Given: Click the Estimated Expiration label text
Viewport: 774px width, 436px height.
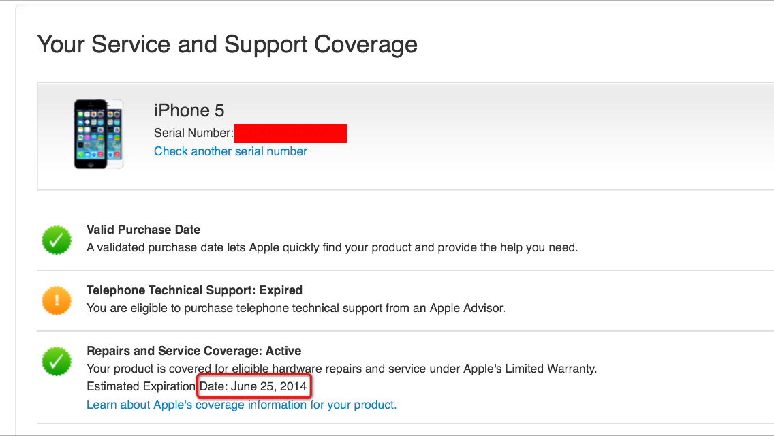Looking at the screenshot, I should pos(141,387).
